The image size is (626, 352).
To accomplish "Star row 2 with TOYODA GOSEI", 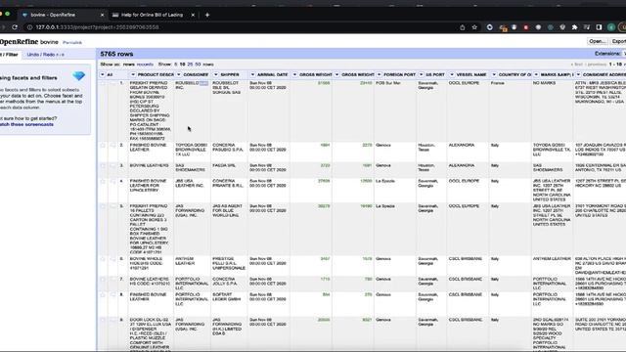I will click(x=103, y=146).
